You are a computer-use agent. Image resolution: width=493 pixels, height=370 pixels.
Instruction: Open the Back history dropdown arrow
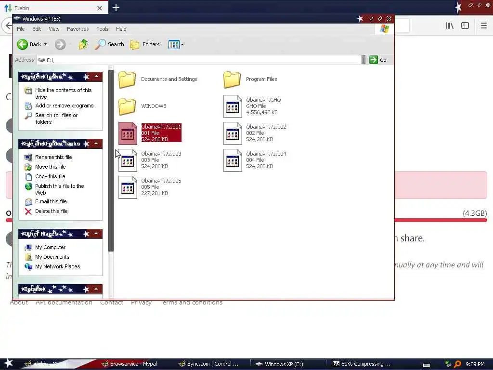(46, 44)
